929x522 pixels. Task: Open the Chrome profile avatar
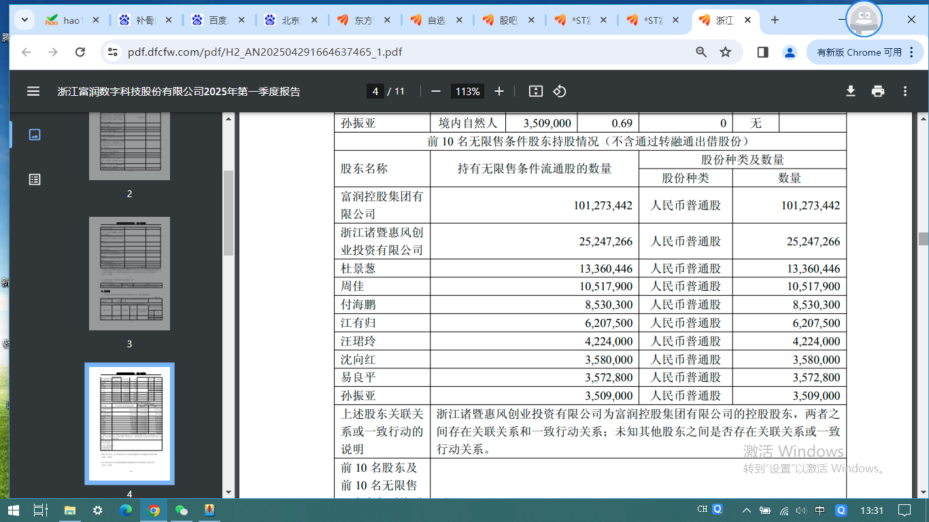pos(790,52)
